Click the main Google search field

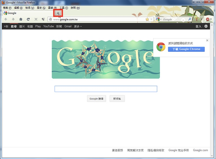106,89
